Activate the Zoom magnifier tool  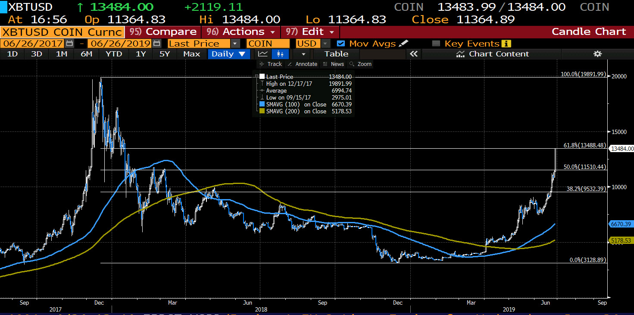[x=360, y=64]
